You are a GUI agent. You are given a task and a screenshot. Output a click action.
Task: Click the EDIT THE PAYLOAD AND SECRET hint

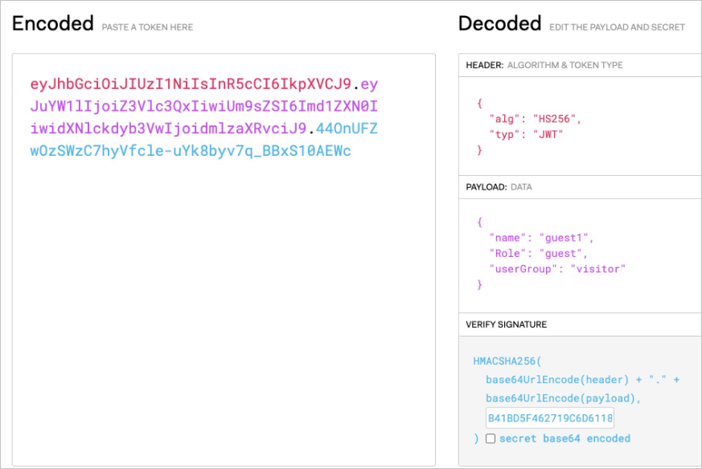[x=617, y=27]
